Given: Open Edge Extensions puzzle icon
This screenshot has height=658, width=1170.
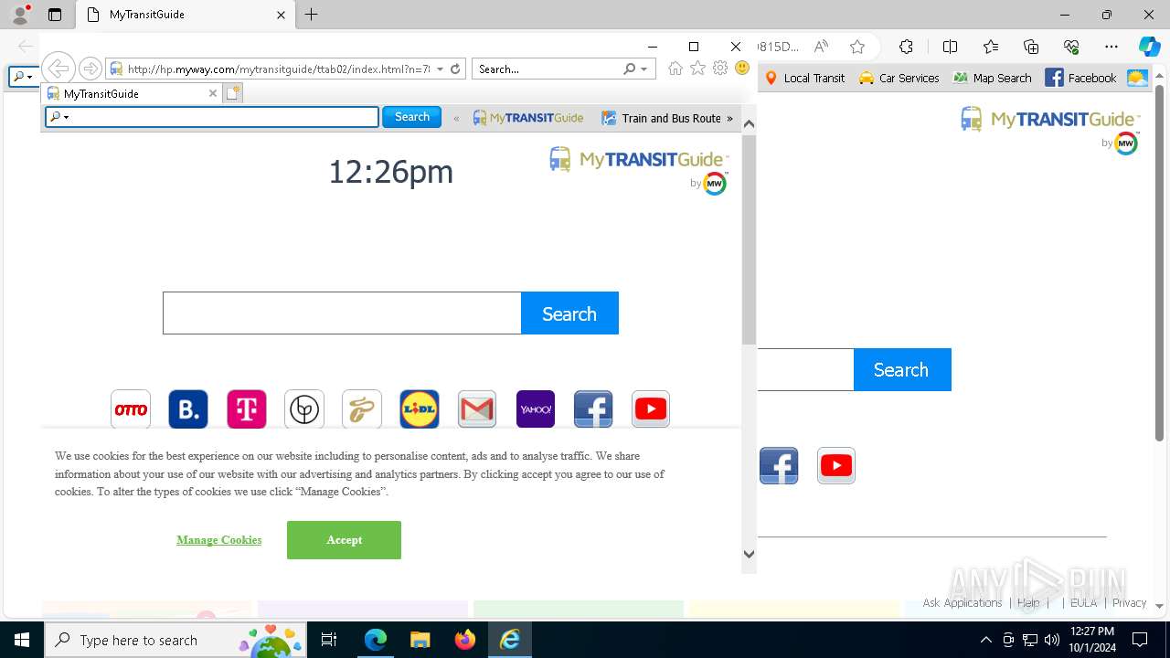Looking at the screenshot, I should pos(906,47).
